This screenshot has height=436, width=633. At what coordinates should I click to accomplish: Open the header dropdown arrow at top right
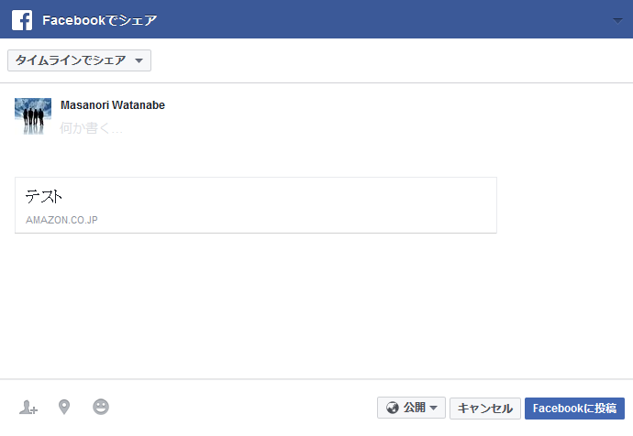(x=617, y=20)
